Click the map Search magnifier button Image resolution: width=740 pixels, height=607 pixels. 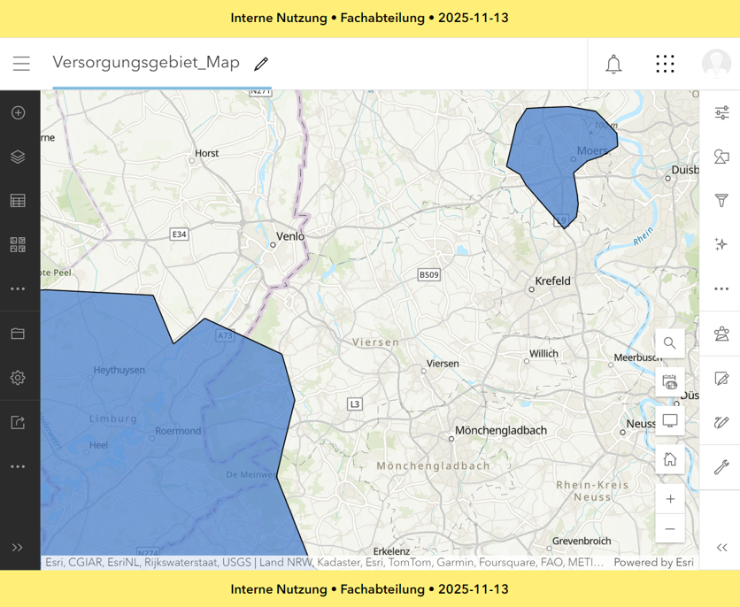670,343
